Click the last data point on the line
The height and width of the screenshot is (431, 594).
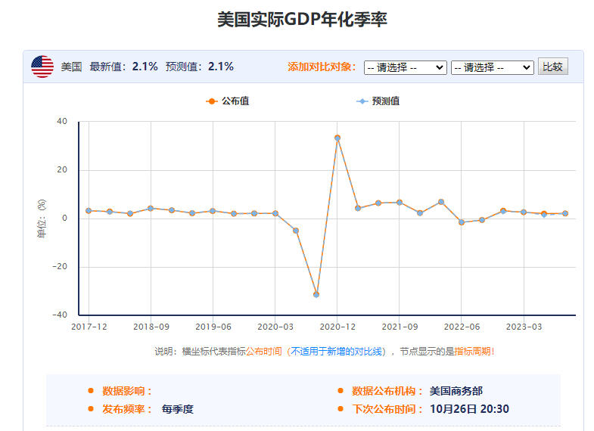pos(565,213)
